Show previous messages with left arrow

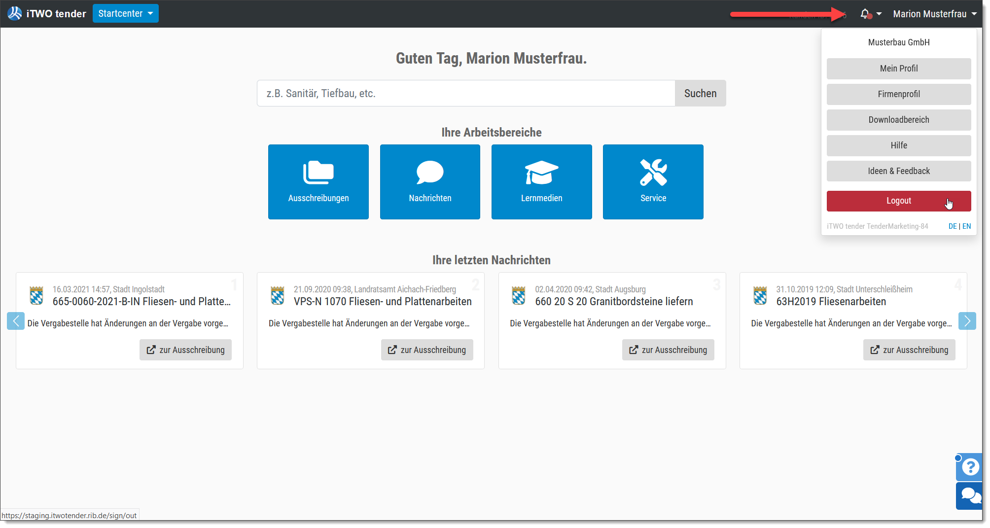pos(16,321)
